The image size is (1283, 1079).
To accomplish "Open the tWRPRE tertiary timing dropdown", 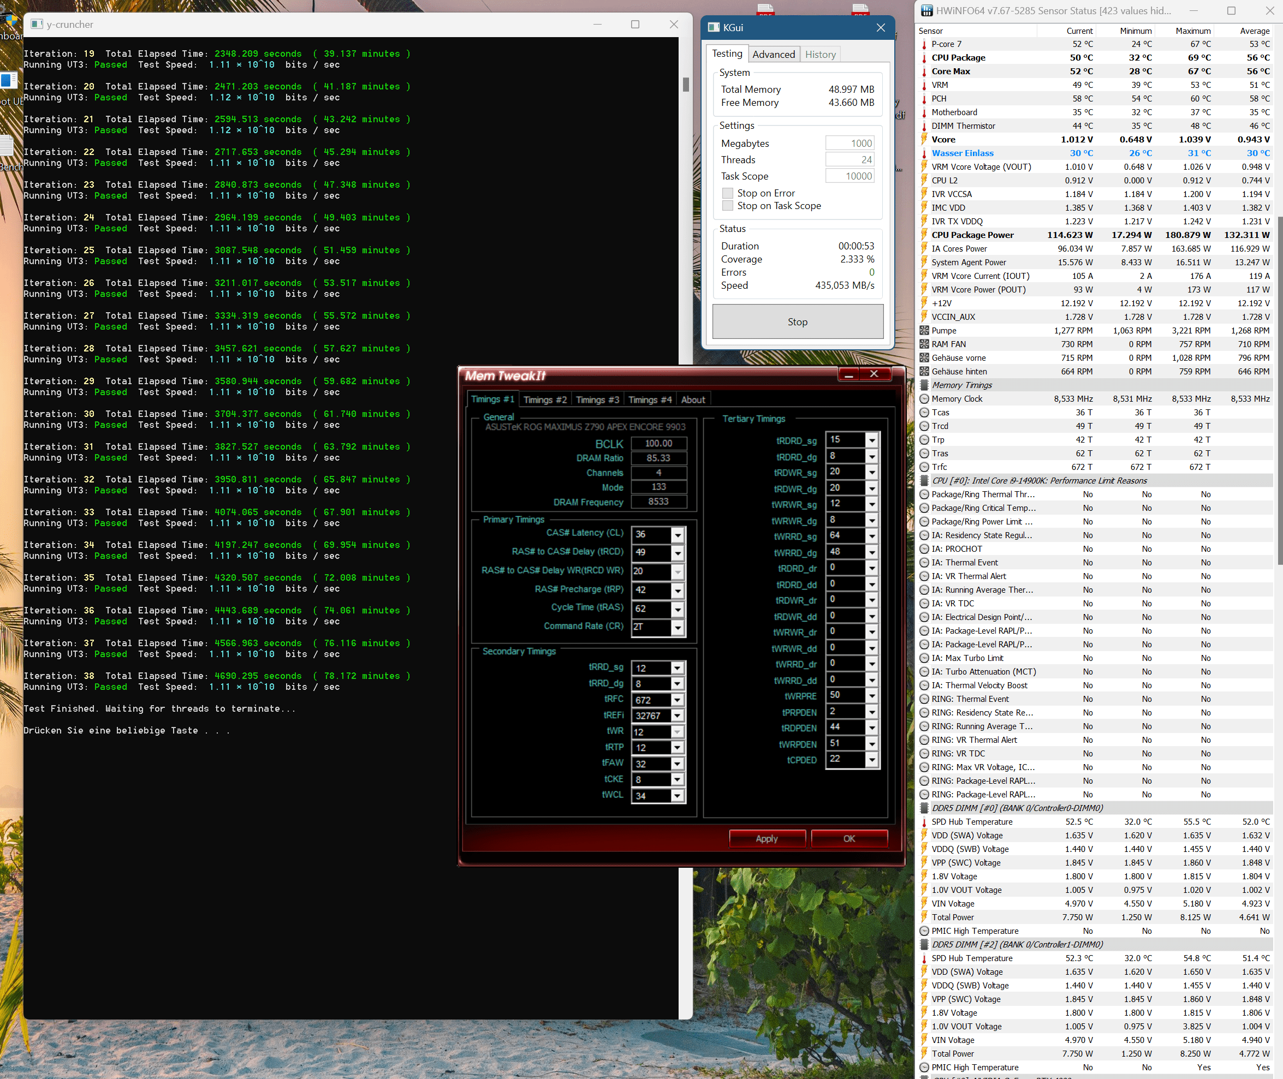I will (872, 696).
